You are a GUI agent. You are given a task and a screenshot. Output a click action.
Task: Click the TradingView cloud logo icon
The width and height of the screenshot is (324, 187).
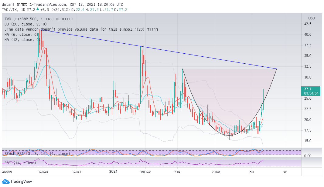pos(6,182)
